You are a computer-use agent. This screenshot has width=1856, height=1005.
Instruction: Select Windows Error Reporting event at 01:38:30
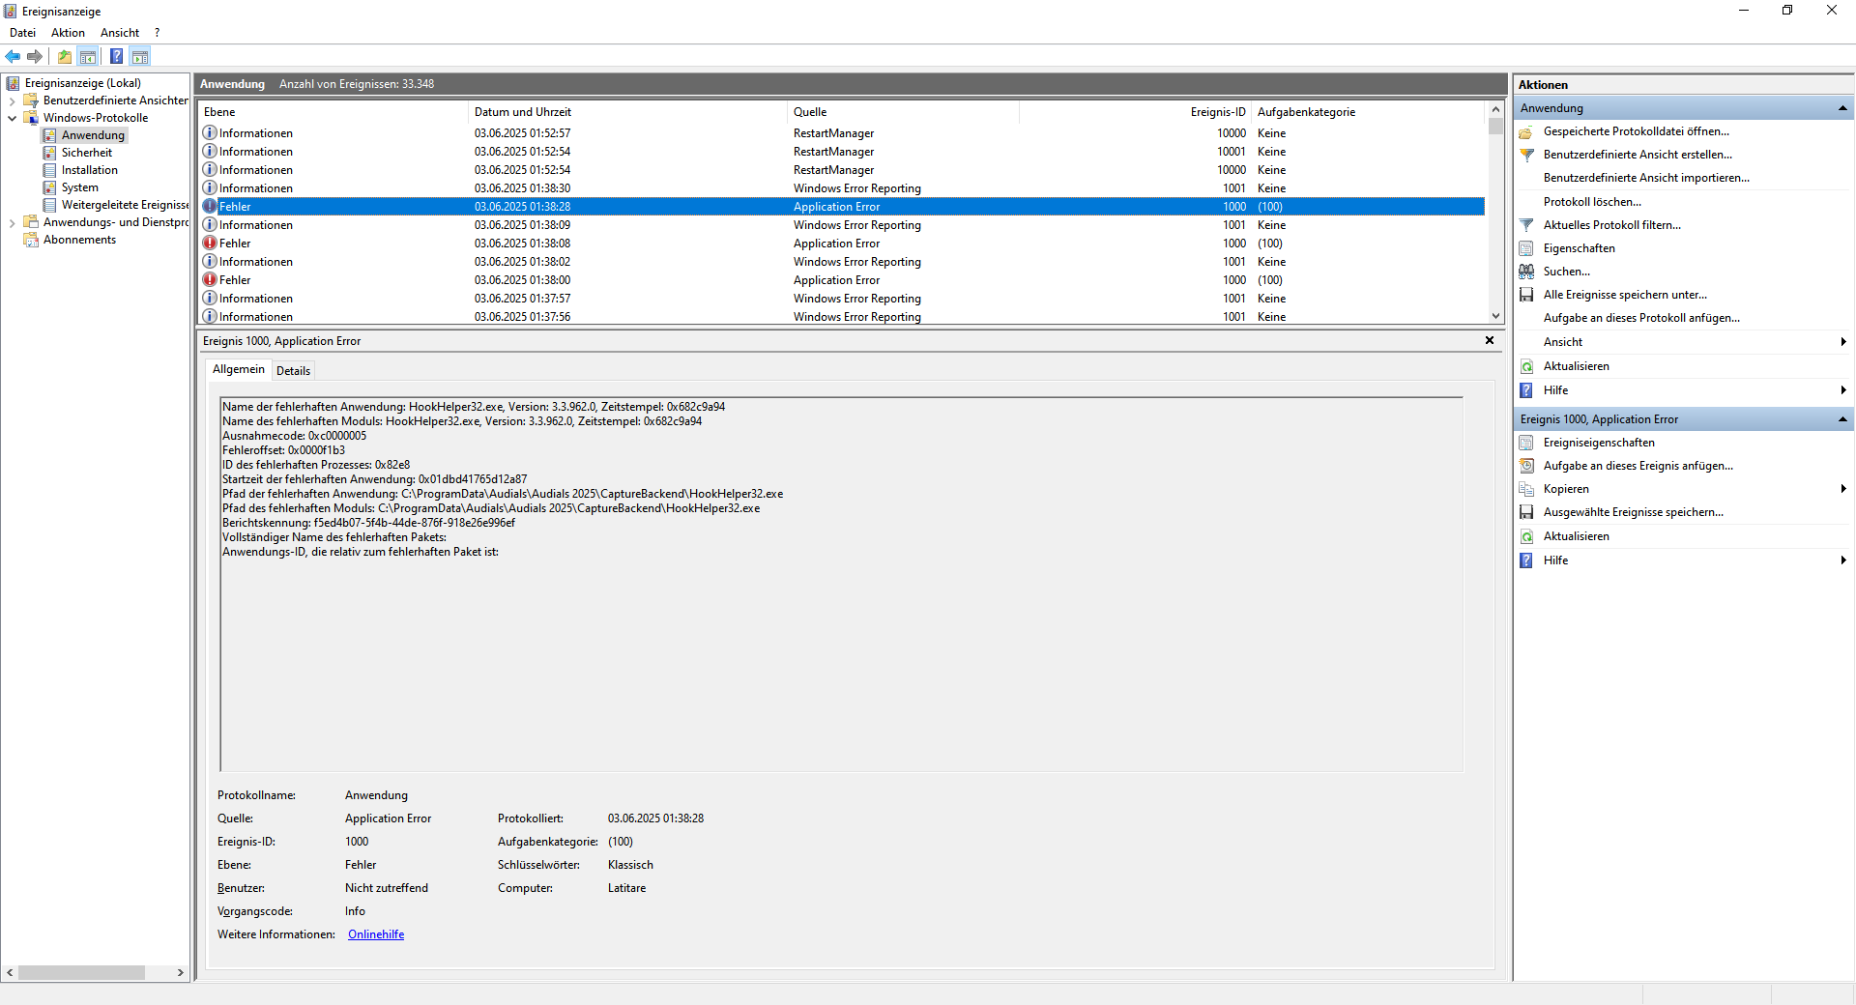tap(842, 188)
